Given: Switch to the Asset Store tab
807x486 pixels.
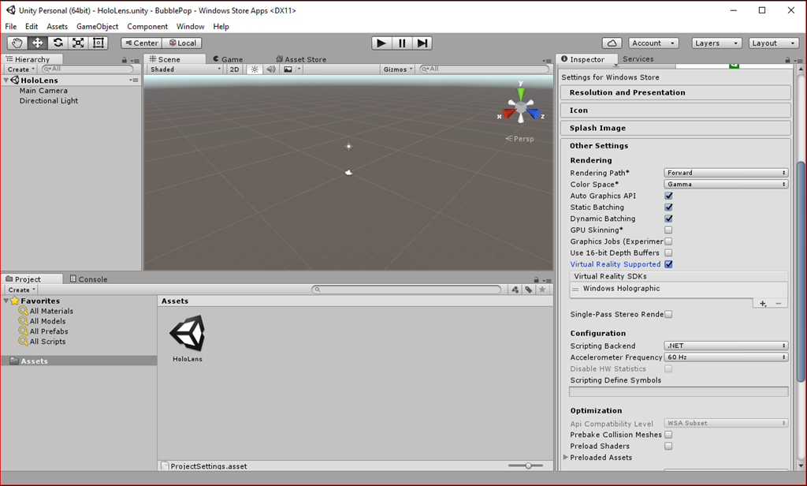Looking at the screenshot, I should click(301, 59).
